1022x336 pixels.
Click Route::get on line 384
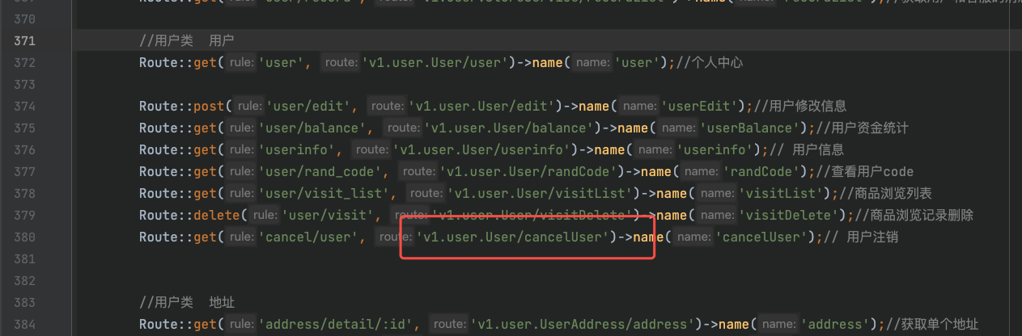tap(178, 324)
